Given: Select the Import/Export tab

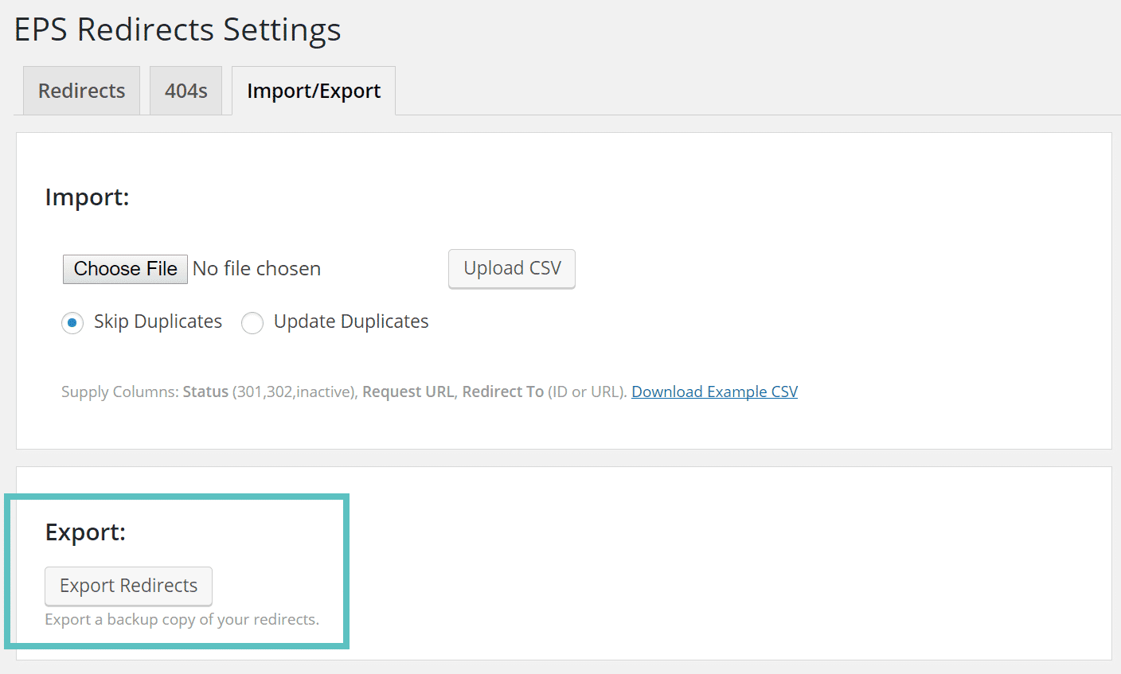Looking at the screenshot, I should 313,90.
